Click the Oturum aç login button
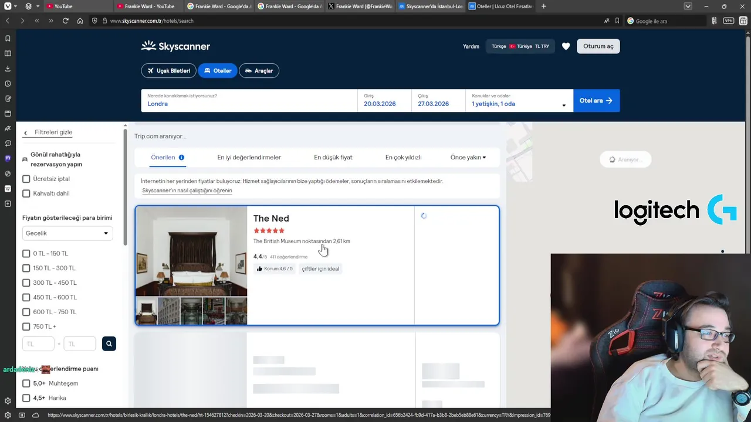Screen dimensions: 751x422 [x=598, y=46]
